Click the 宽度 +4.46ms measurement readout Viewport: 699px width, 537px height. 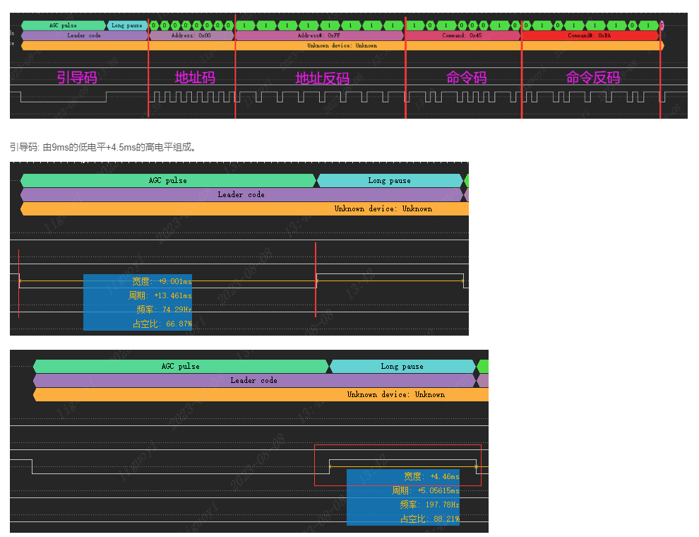(x=431, y=477)
